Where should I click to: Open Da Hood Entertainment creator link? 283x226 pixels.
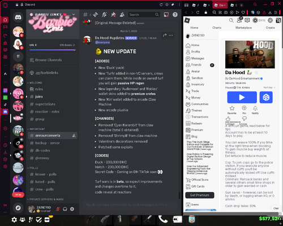[245, 79]
